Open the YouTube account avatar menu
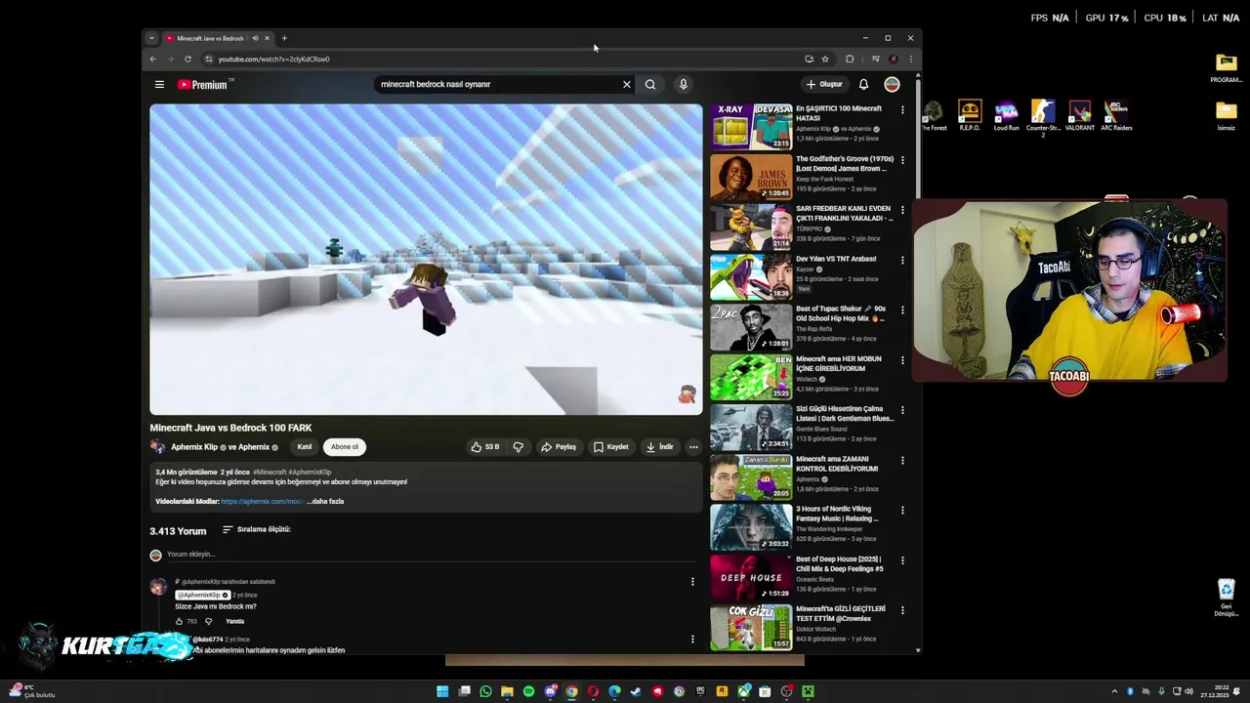 tap(892, 85)
